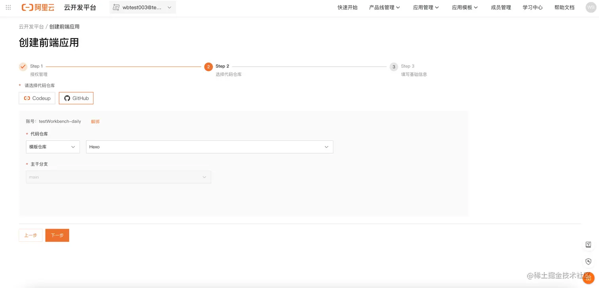Click the shield-search floating icon on right
The width and height of the screenshot is (599, 288).
(588, 261)
